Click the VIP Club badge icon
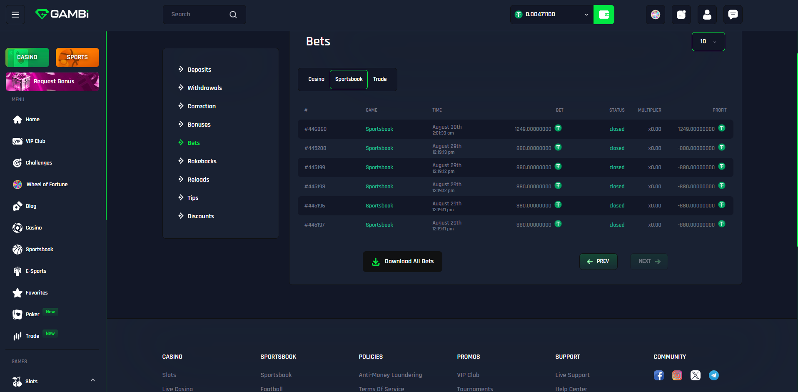This screenshot has height=392, width=798. [x=17, y=141]
